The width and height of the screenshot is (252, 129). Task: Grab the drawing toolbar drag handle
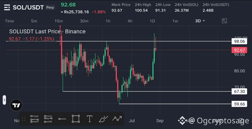24,119
